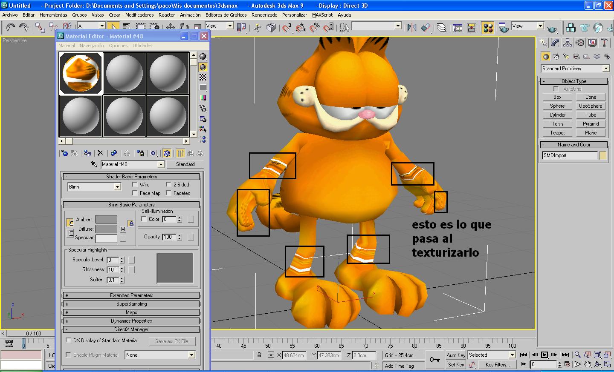Open the Layer Manager
Viewport: 614px width, 372px height.
point(442,28)
